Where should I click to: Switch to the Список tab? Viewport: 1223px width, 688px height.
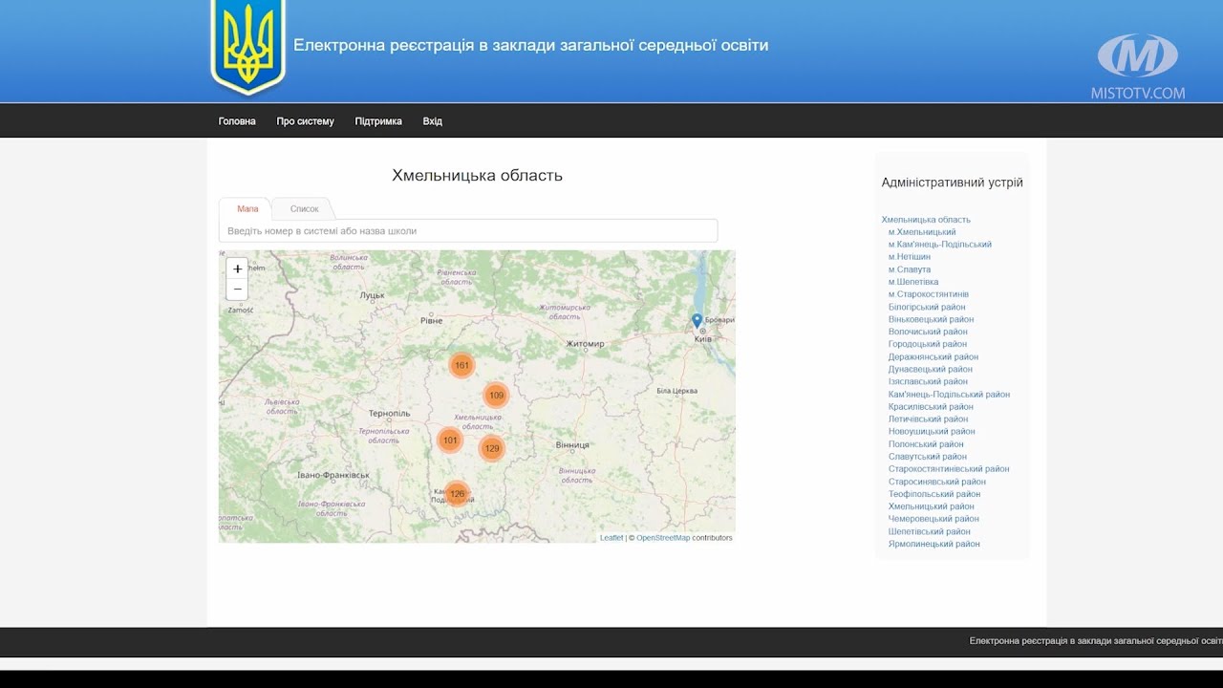305,208
